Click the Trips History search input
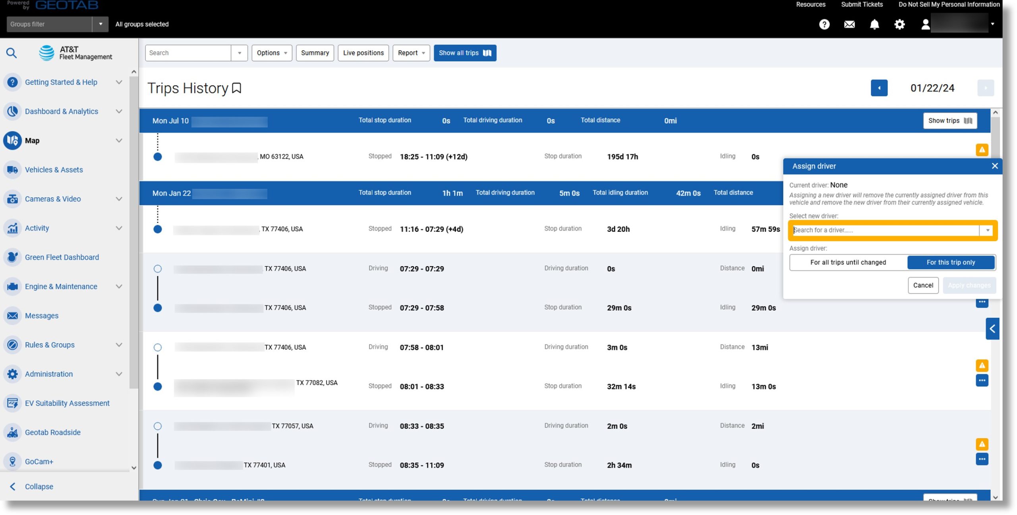Viewport: 1017px width, 515px height. (x=188, y=53)
